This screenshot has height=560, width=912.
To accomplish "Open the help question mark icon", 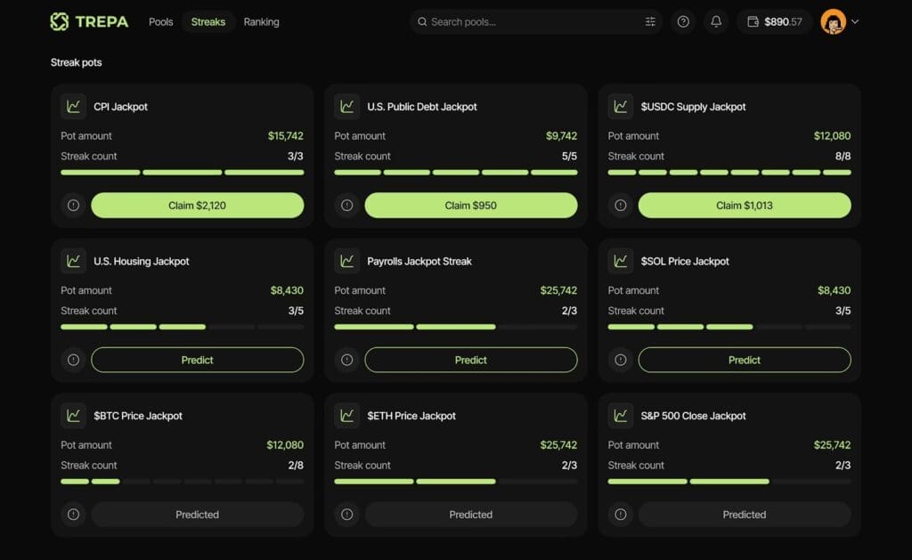I will (683, 21).
